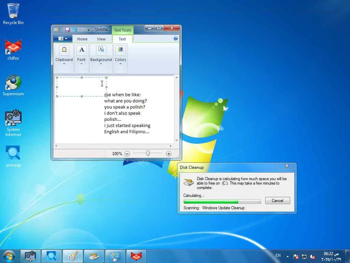
Task: Click the Control Panel taskbar button
Action: [x=115, y=256]
